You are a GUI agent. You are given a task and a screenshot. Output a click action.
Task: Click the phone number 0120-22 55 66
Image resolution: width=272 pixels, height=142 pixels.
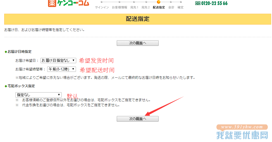(214, 3)
